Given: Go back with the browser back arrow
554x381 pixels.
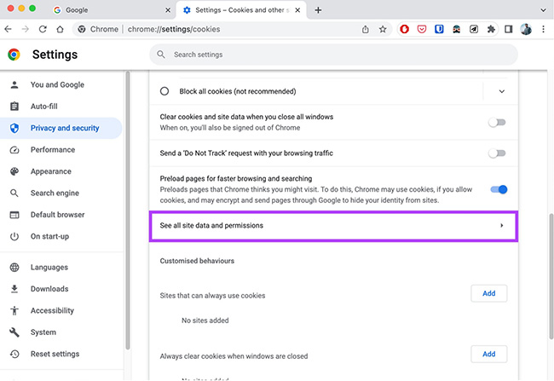Looking at the screenshot, I should point(8,29).
